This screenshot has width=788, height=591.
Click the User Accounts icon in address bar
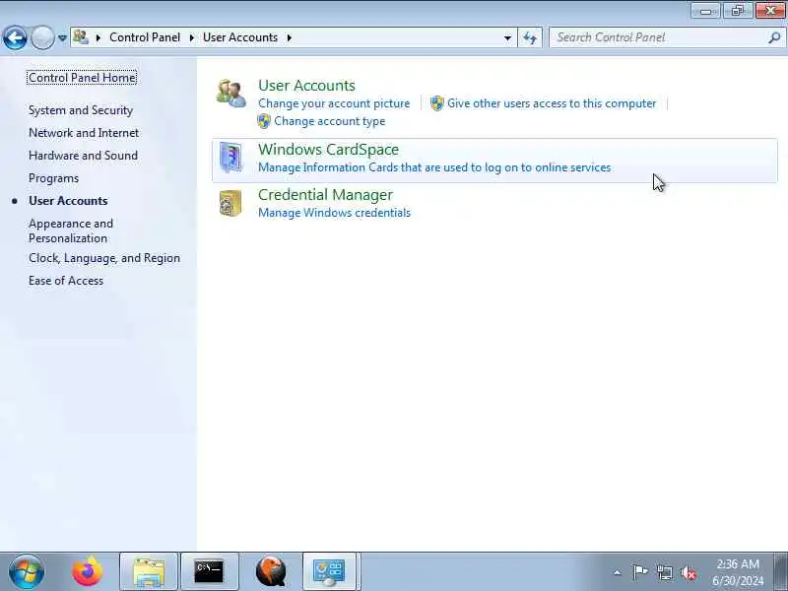tap(81, 37)
